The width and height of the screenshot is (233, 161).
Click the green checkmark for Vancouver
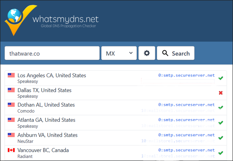pyautogui.click(x=220, y=153)
